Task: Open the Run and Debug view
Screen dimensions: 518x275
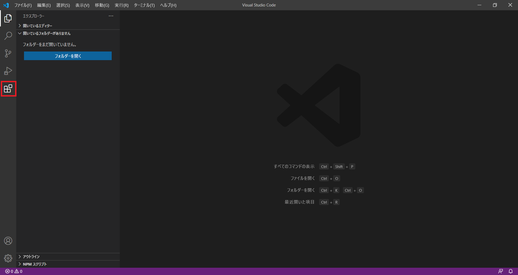Action: (x=8, y=71)
